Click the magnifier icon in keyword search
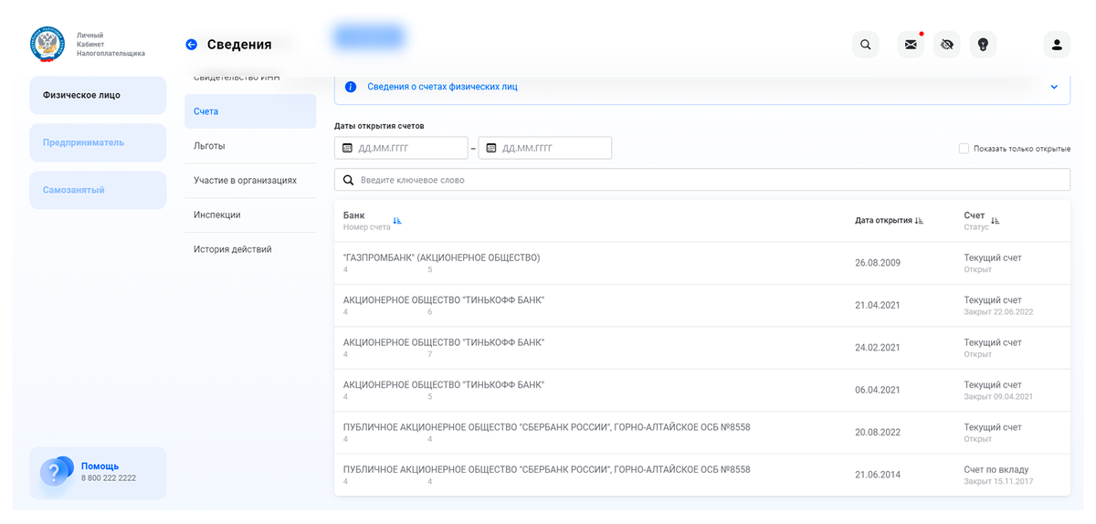Image resolution: width=1096 pixels, height=524 pixels. coord(348,180)
